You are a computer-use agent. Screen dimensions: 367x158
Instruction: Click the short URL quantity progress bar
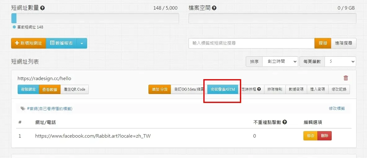coord(95,18)
